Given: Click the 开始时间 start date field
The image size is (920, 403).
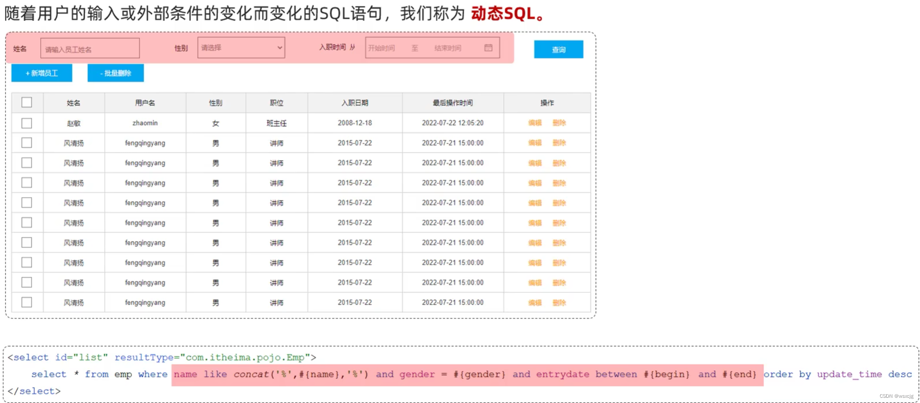Looking at the screenshot, I should click(x=382, y=48).
